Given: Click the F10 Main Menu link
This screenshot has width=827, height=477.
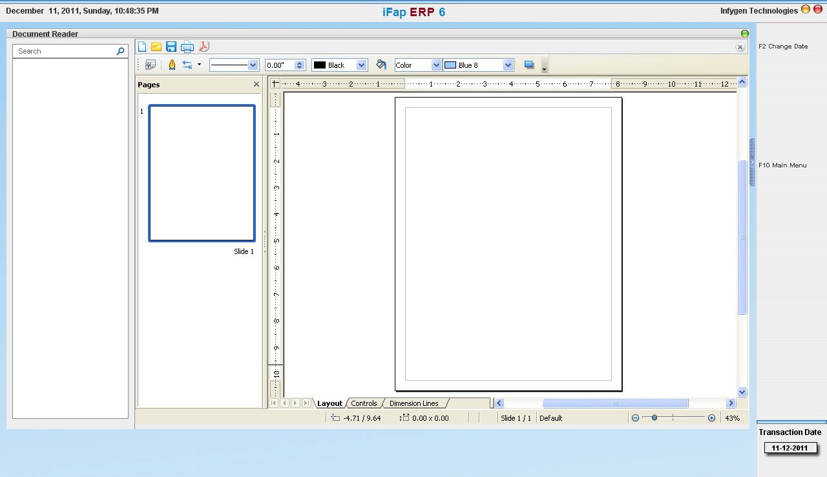Looking at the screenshot, I should [782, 165].
